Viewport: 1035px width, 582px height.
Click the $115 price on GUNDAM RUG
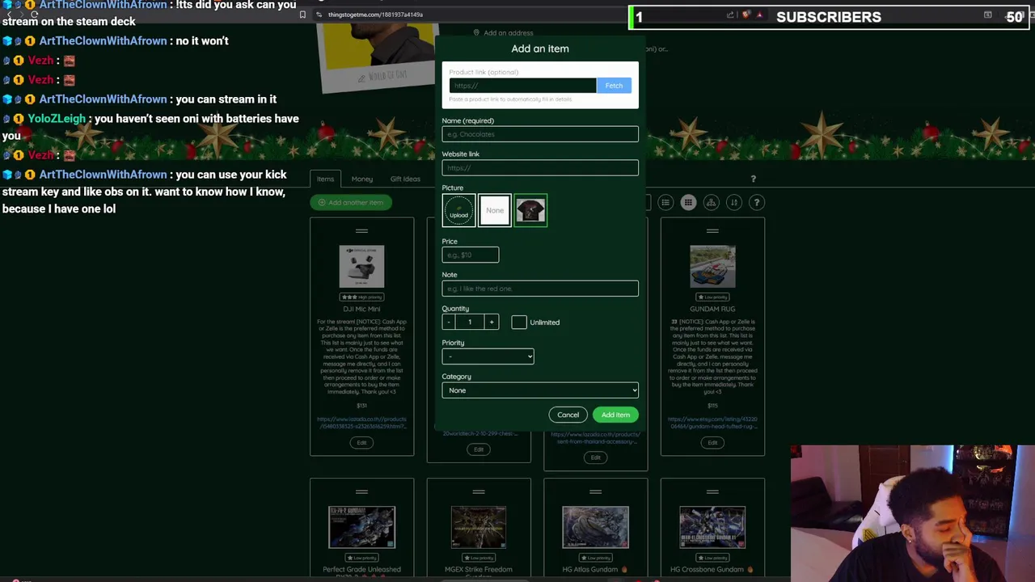point(712,406)
